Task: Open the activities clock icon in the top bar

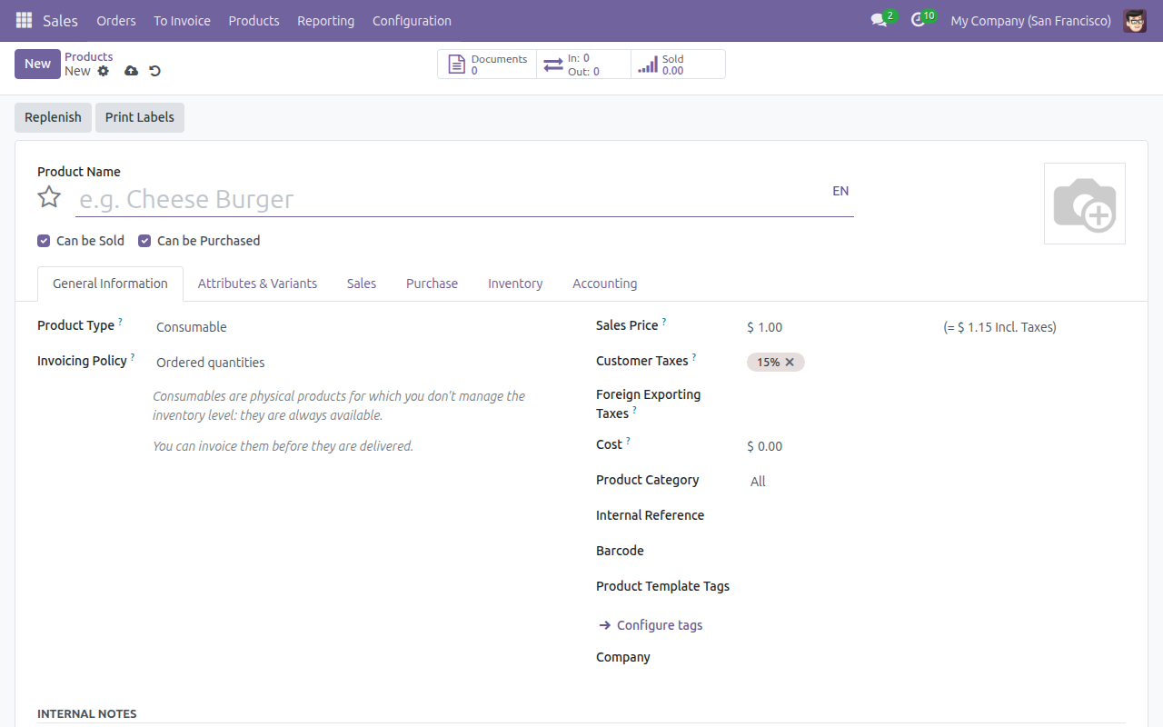Action: pyautogui.click(x=918, y=20)
